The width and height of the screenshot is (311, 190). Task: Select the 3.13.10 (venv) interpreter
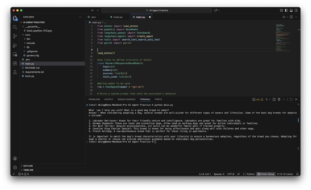click(x=285, y=174)
